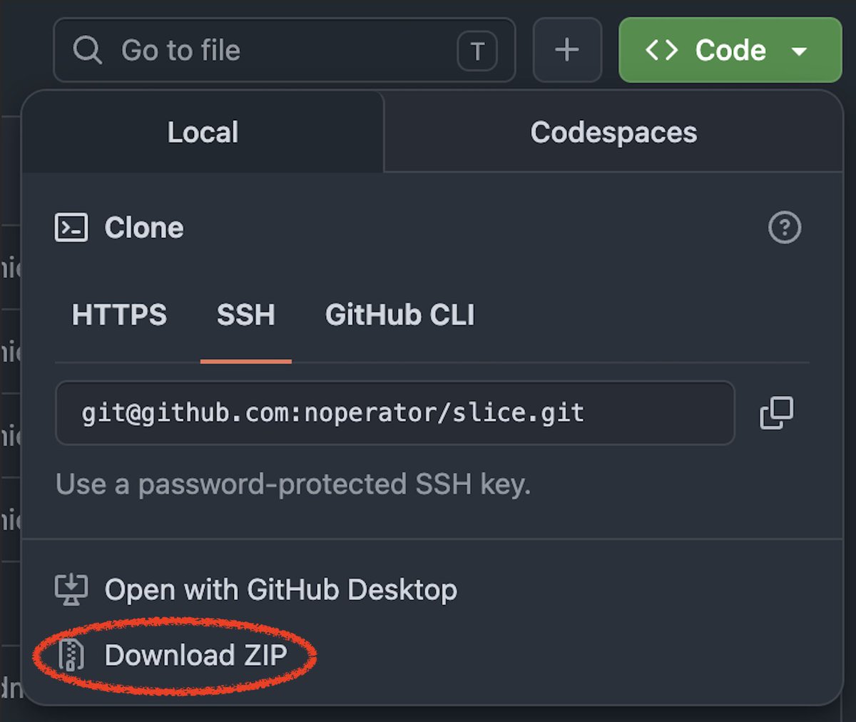The width and height of the screenshot is (856, 722).
Task: Click the Code button caret arrow
Action: 800,51
